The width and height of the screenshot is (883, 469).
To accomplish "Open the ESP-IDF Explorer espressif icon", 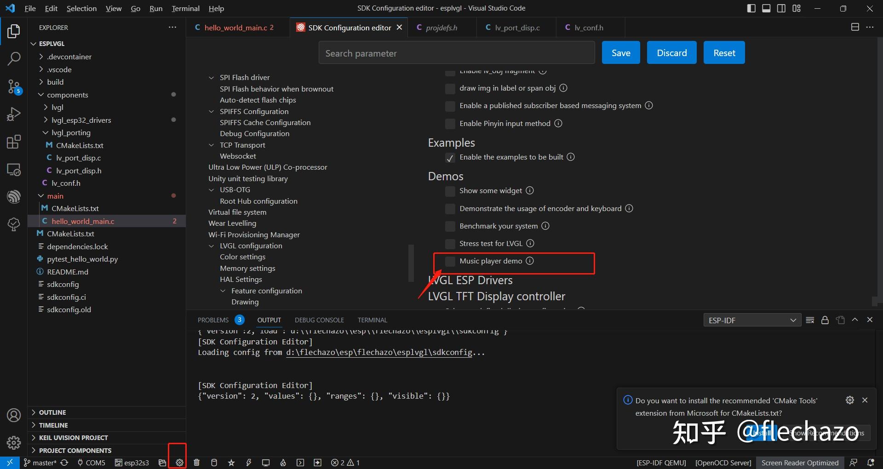I will click(x=14, y=197).
